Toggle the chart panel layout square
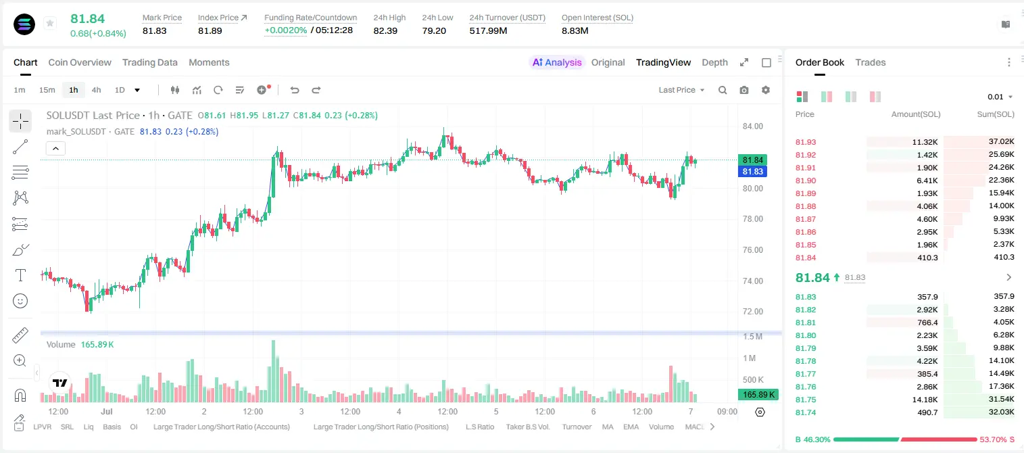The width and height of the screenshot is (1024, 453). (766, 62)
